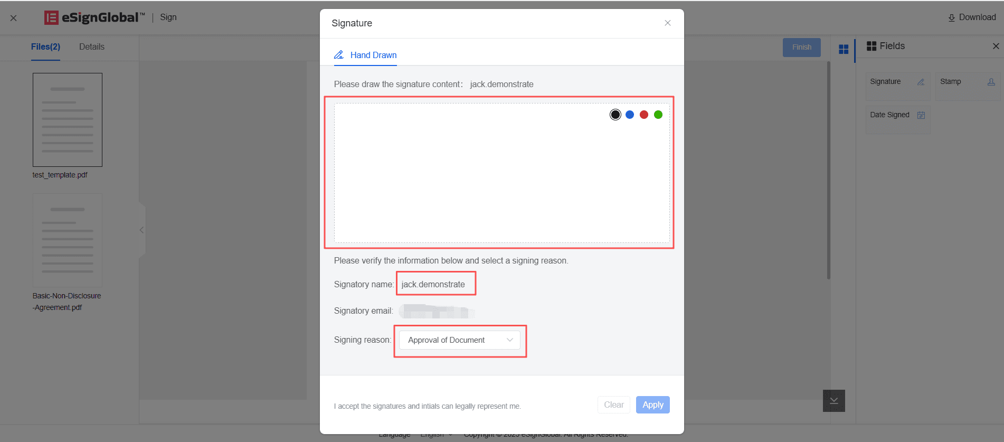Screen dimensions: 1004x442
Task: Click the Hand Drawn pen icon
Action: [x=339, y=55]
